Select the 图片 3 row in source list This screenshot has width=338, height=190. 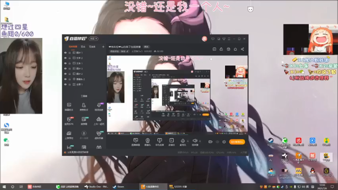tap(84, 69)
